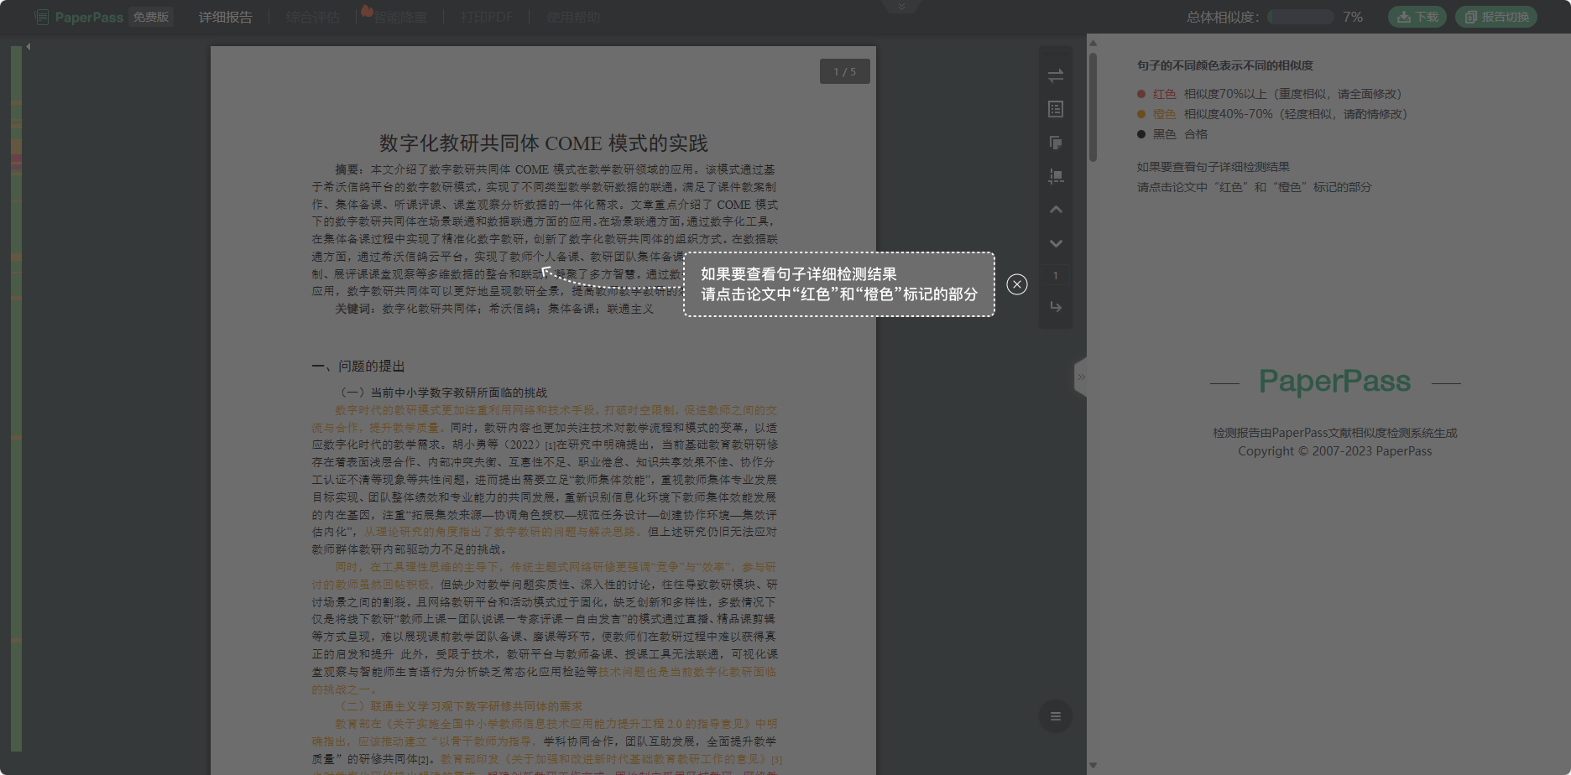Click the document title 数字化教研共同体 COME 模式的实践
This screenshot has height=775, width=1571.
pyautogui.click(x=544, y=143)
